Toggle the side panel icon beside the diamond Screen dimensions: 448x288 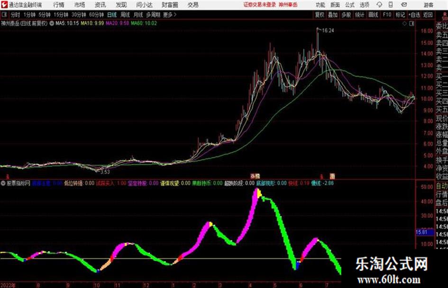[411, 24]
